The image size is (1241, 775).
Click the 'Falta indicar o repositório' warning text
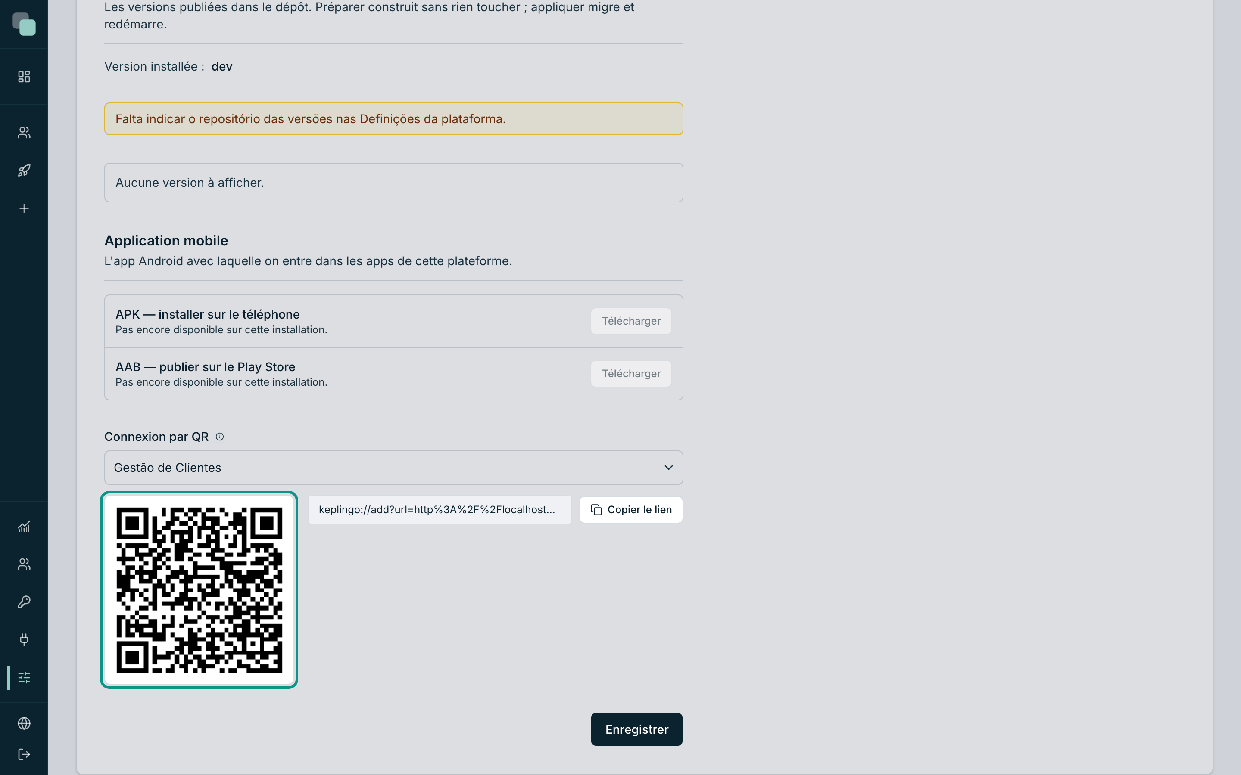[x=310, y=119]
